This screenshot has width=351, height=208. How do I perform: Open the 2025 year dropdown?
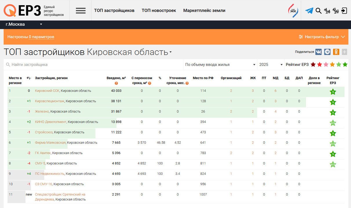pyautogui.click(x=270, y=65)
